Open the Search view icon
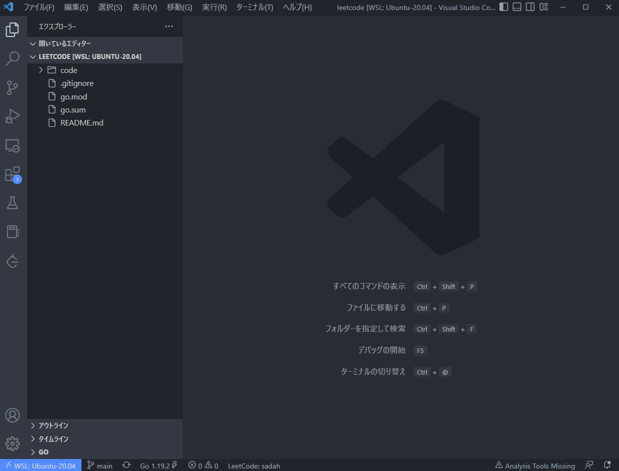 (12, 58)
